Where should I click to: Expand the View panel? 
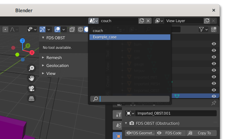[x=43, y=73]
